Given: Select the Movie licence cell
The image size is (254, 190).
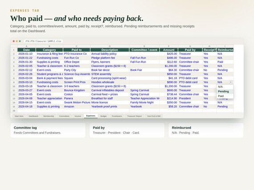Looking at the screenshot, I should pos(110,102).
